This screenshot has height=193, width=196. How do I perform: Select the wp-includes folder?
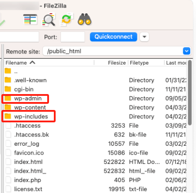pos(95,117)
